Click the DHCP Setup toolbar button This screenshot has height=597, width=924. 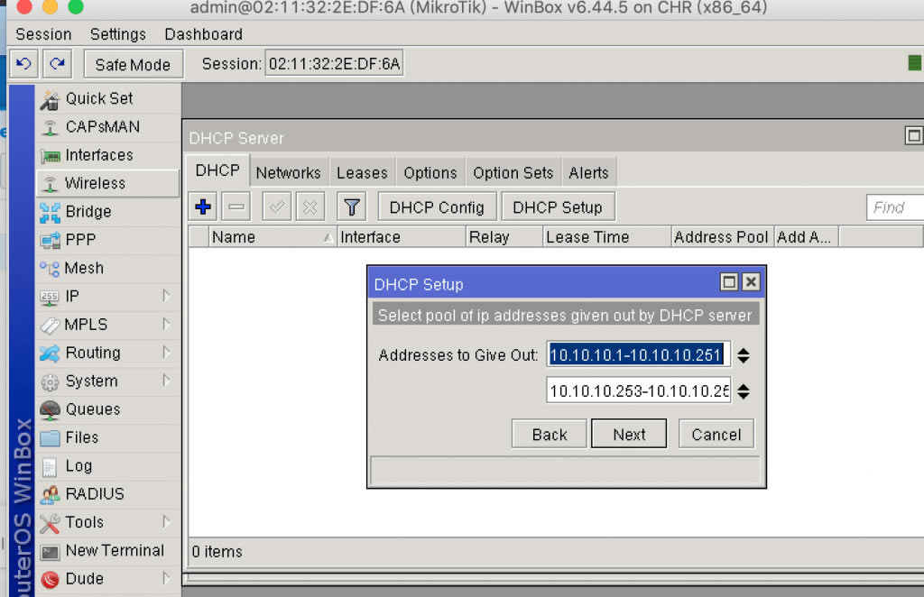tap(558, 207)
